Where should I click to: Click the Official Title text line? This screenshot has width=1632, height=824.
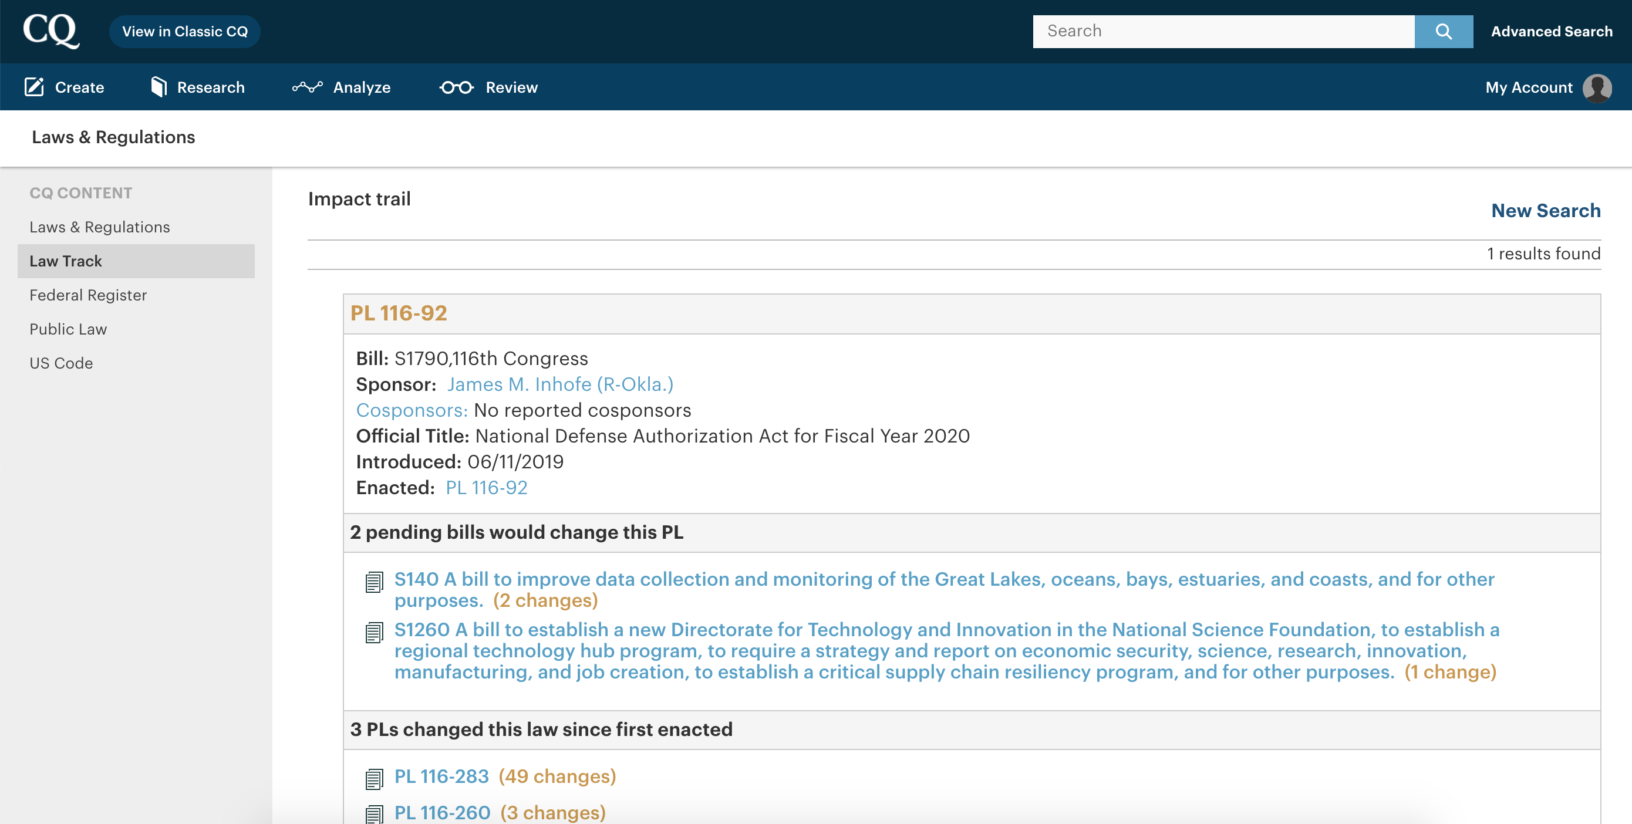tap(663, 437)
